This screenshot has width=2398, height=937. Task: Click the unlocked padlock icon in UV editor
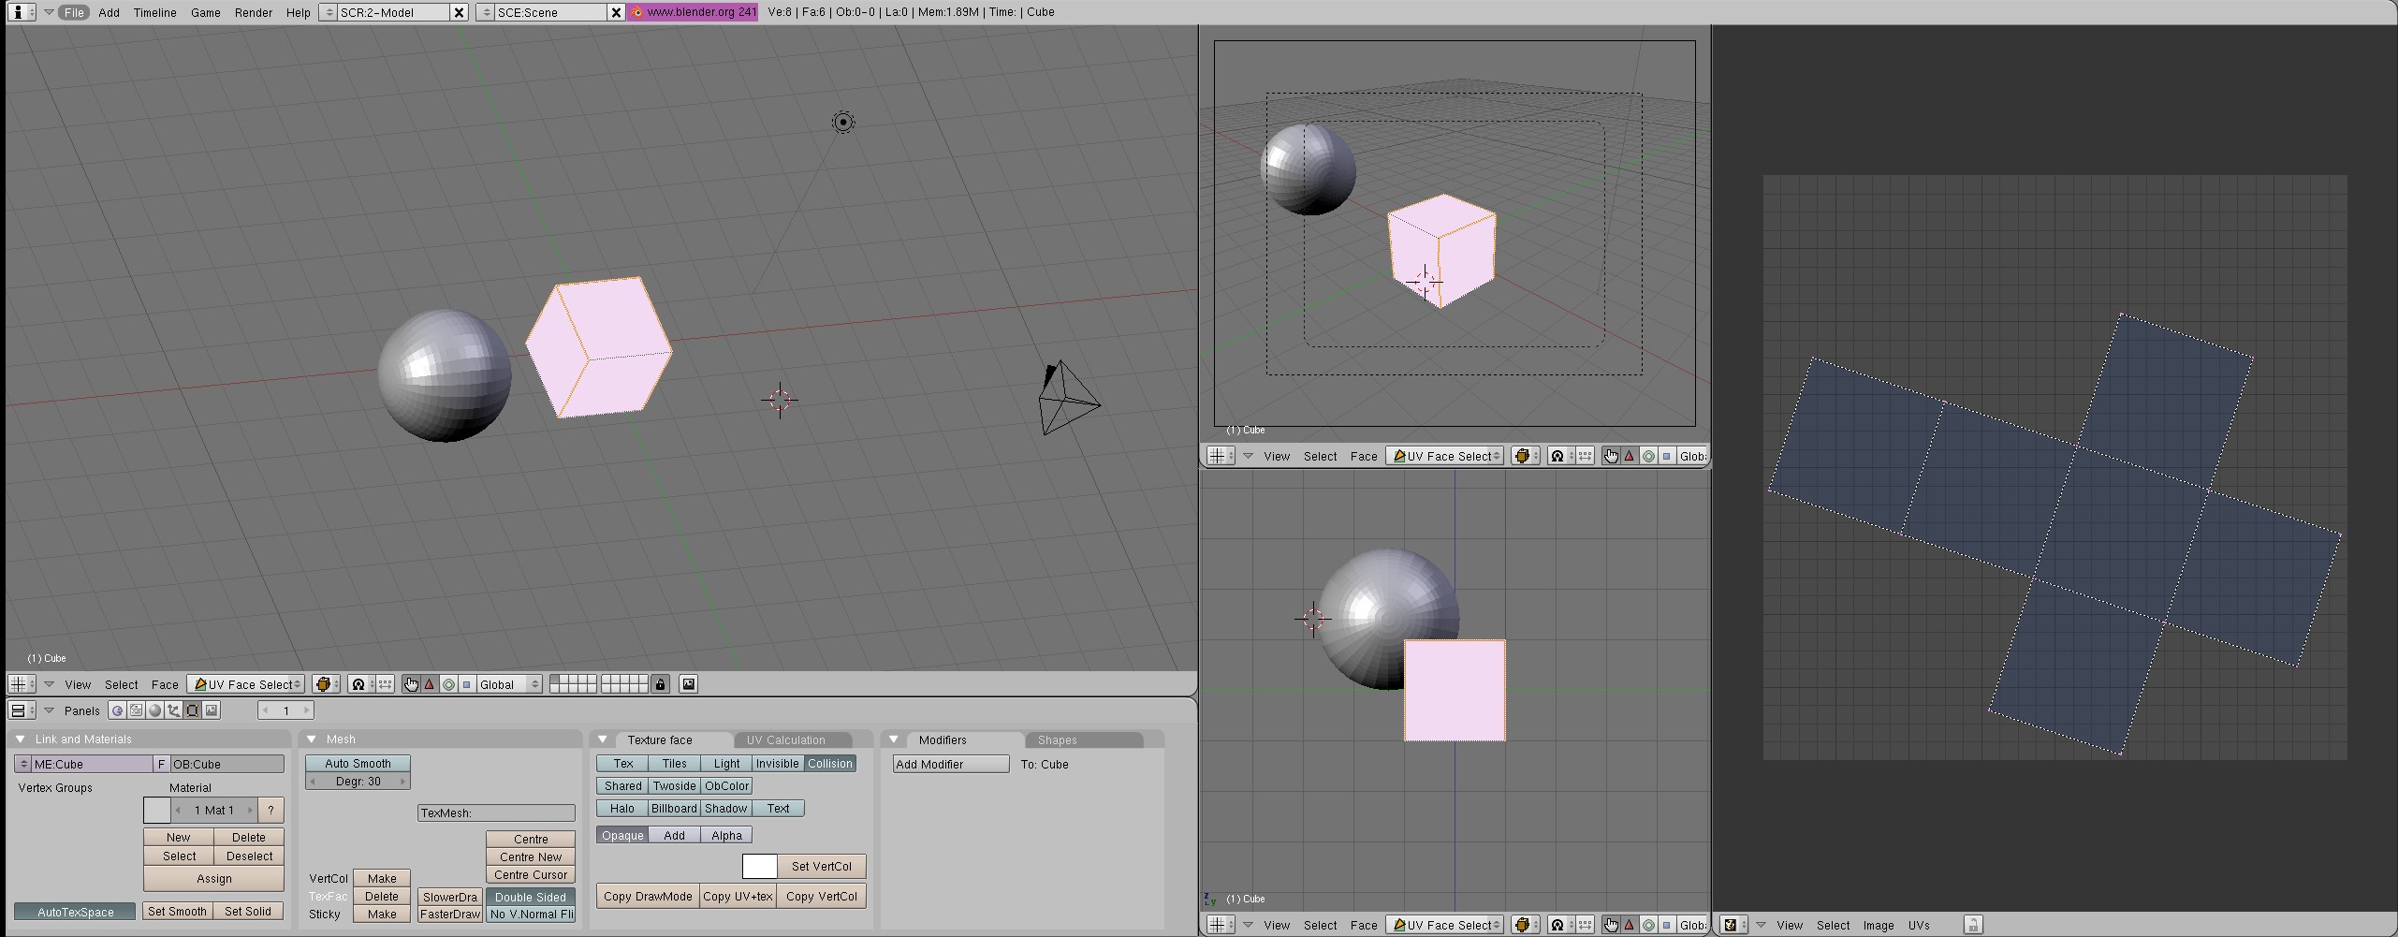[x=1972, y=925]
